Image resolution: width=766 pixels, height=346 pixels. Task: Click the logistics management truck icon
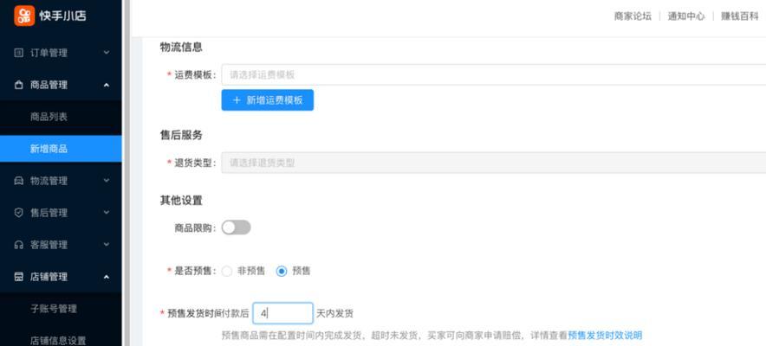coord(18,181)
